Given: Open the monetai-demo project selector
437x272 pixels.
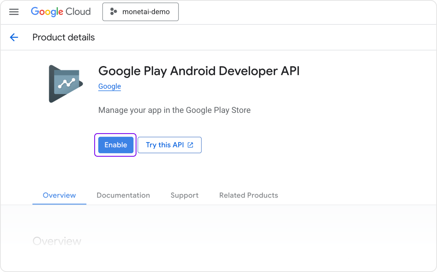Looking at the screenshot, I should 141,12.
